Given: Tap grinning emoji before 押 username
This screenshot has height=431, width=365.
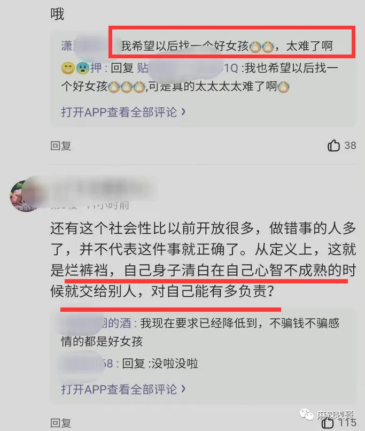Looking at the screenshot, I should [x=68, y=68].
